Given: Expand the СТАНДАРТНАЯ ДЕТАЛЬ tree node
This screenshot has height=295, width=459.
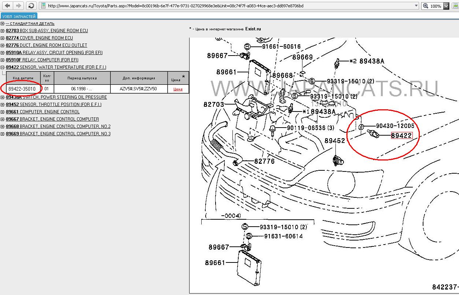Looking at the screenshot, I should point(3,23).
